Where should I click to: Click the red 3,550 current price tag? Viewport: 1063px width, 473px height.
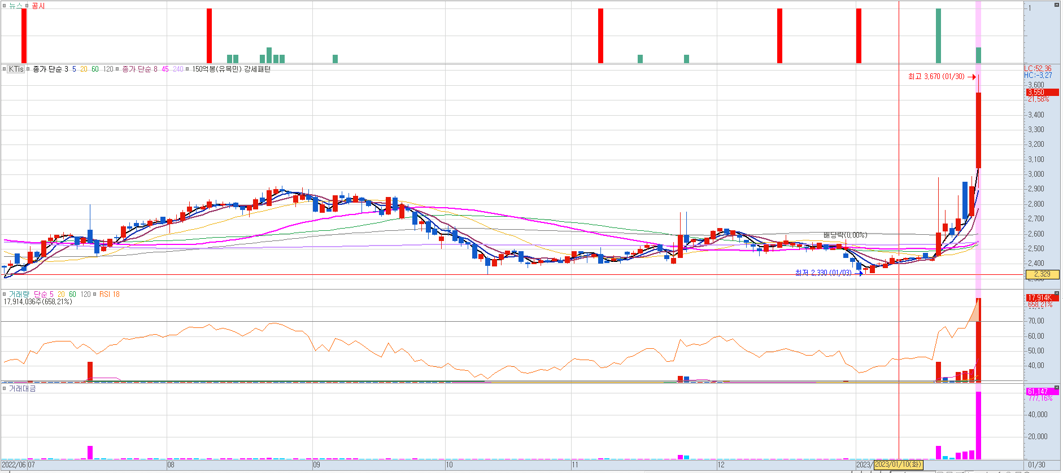[1042, 92]
